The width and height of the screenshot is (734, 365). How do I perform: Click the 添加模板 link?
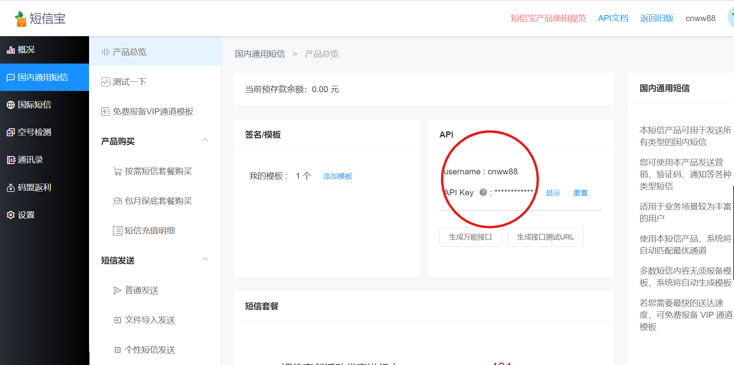tap(338, 176)
